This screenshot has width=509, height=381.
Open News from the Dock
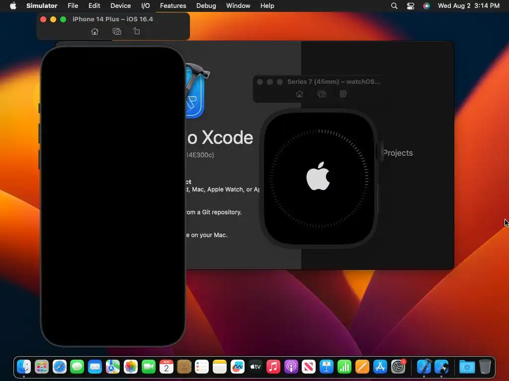click(308, 367)
